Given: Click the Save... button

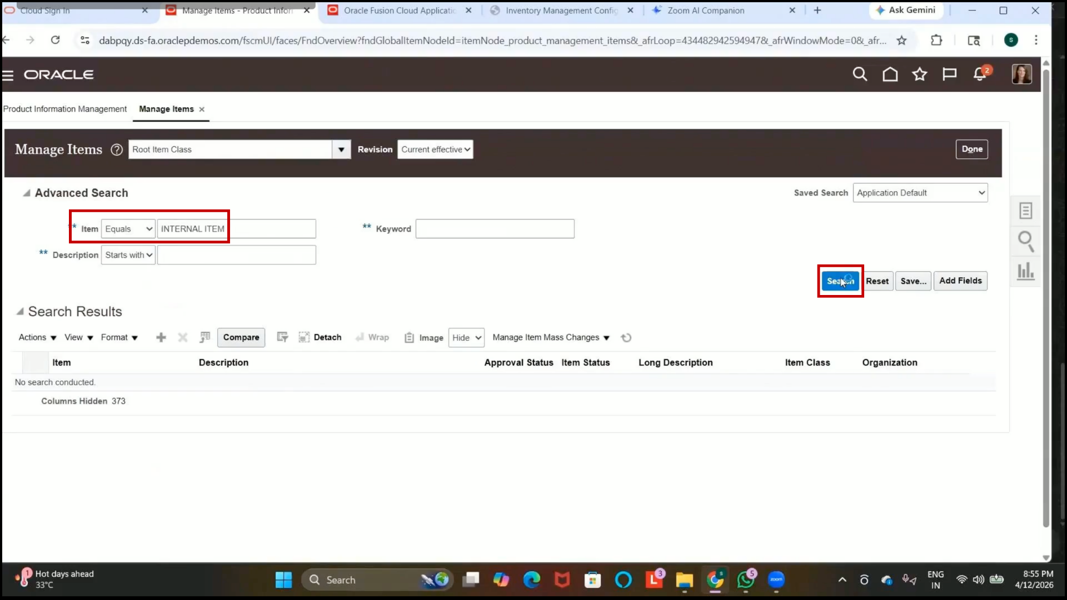Looking at the screenshot, I should coord(913,281).
